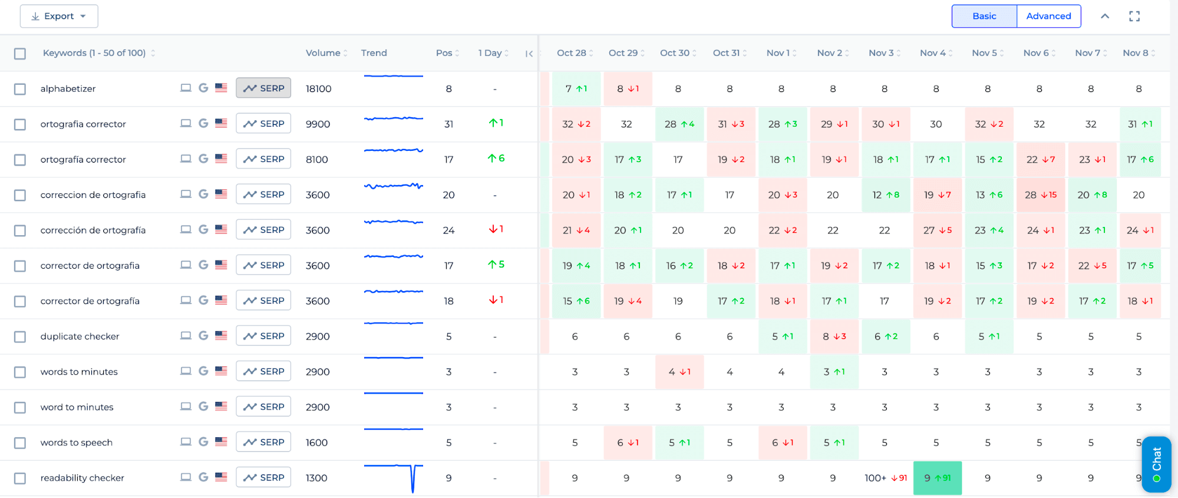
Task: Sort by the 1 Day change column
Action: (493, 53)
